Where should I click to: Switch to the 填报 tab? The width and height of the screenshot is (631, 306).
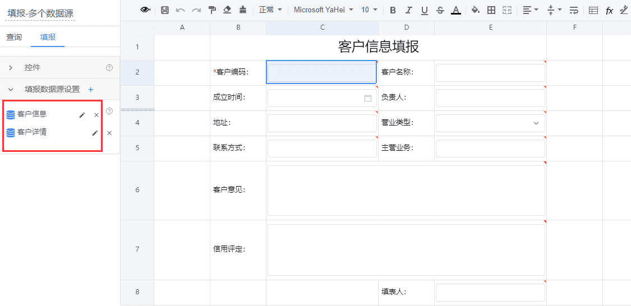tap(48, 38)
